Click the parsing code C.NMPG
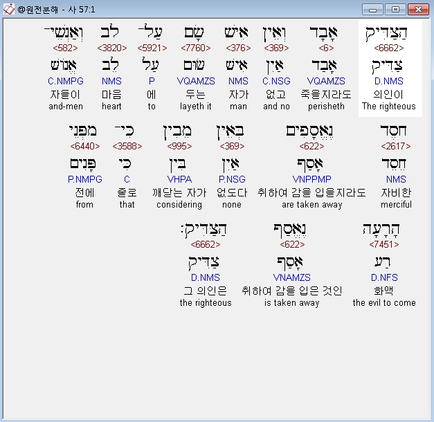Image resolution: width=434 pixels, height=422 pixels. [66, 81]
